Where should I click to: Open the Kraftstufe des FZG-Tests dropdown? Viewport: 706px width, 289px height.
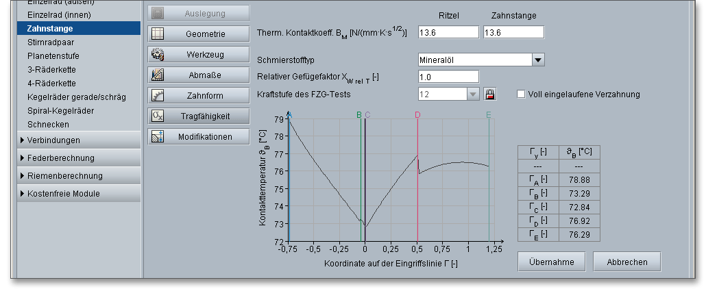473,94
